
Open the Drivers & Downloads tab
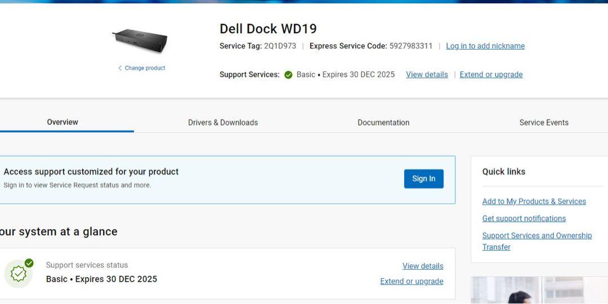pyautogui.click(x=223, y=123)
